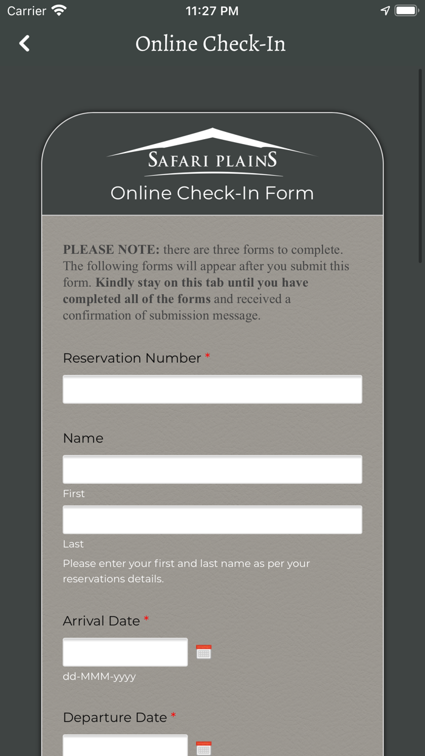The height and width of the screenshot is (756, 425).
Task: Tap the back arrow in the header
Action: [x=24, y=43]
